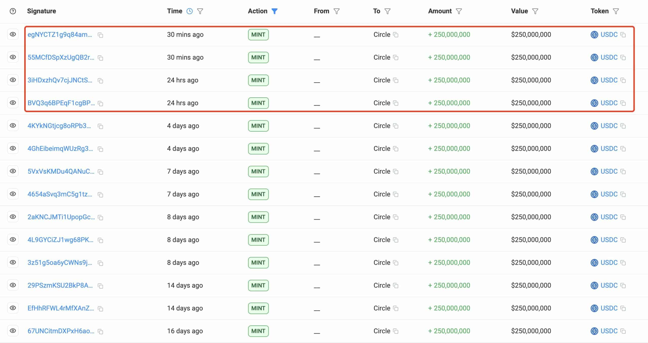This screenshot has height=343, width=648.
Task: Click the help question mark icon
Action: (x=13, y=11)
